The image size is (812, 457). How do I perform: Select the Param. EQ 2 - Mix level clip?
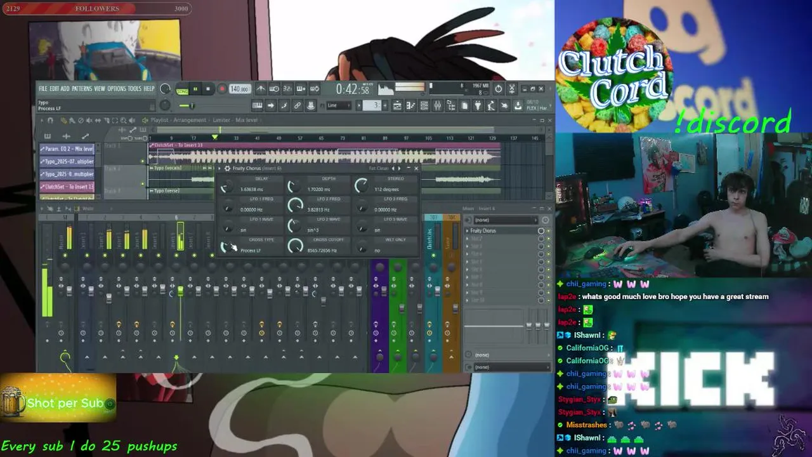pos(67,149)
